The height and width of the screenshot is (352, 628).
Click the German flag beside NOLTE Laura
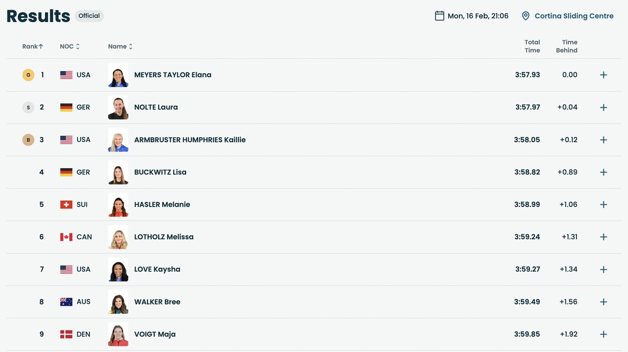point(66,108)
